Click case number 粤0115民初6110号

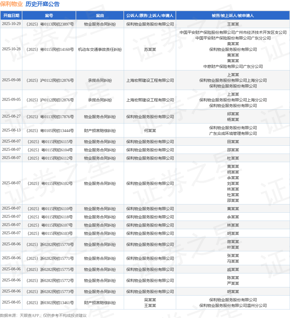coord(50,209)
